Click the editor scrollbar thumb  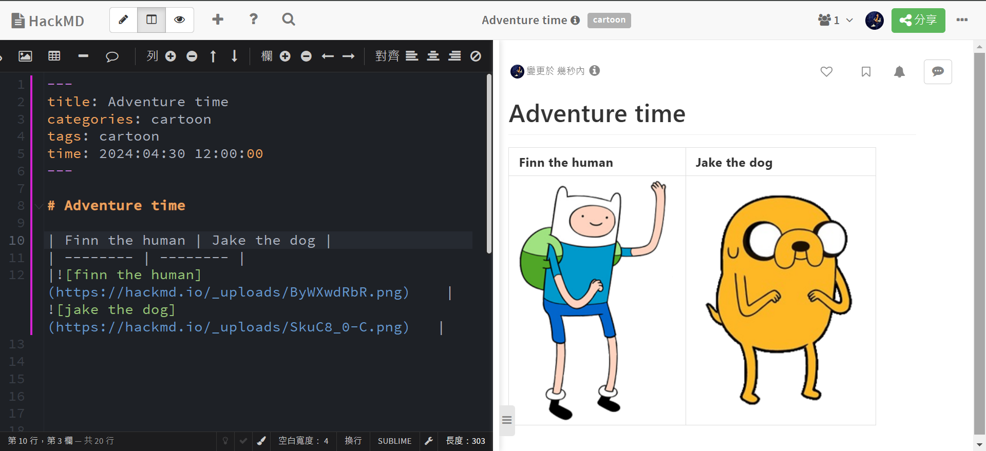pyautogui.click(x=489, y=164)
